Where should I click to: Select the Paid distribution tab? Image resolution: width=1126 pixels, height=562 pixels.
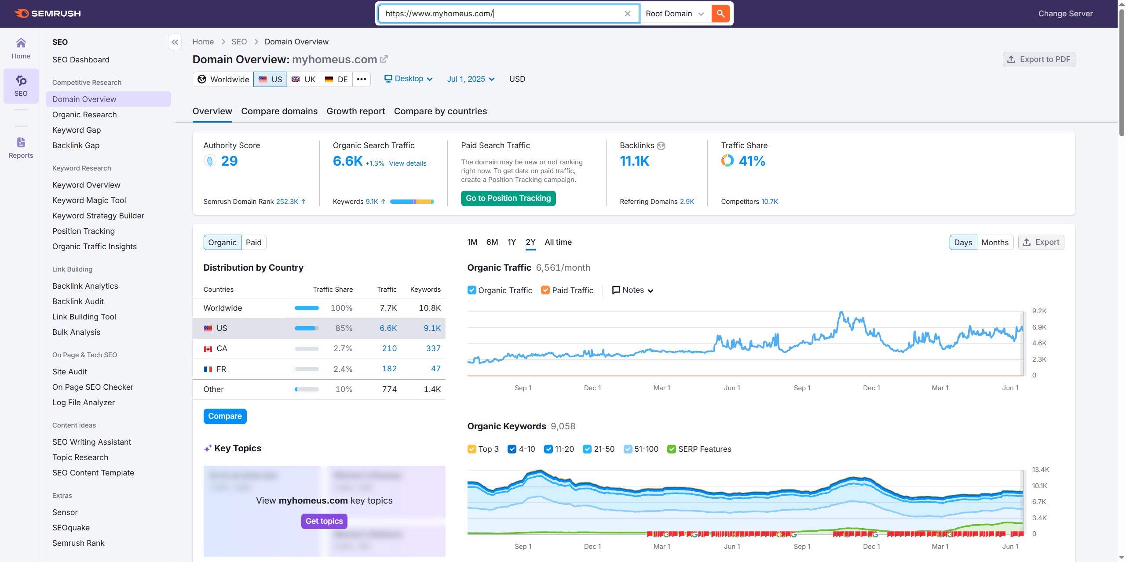(x=254, y=243)
